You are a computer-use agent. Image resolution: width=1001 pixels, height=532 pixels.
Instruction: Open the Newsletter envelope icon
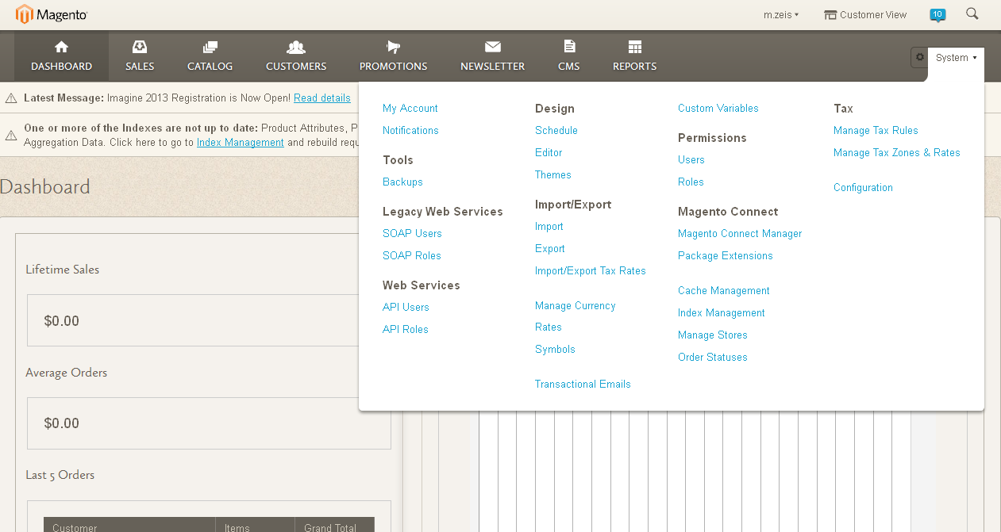492,48
